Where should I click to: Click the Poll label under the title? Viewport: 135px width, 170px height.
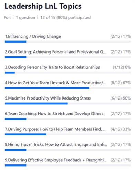[x=7, y=18]
